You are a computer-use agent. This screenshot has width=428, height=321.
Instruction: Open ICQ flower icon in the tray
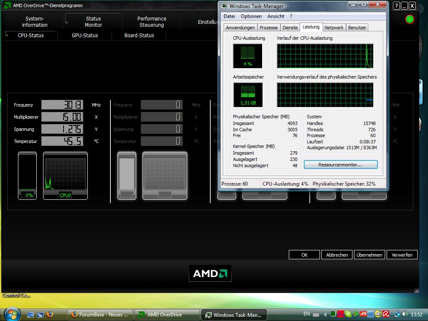click(356, 314)
